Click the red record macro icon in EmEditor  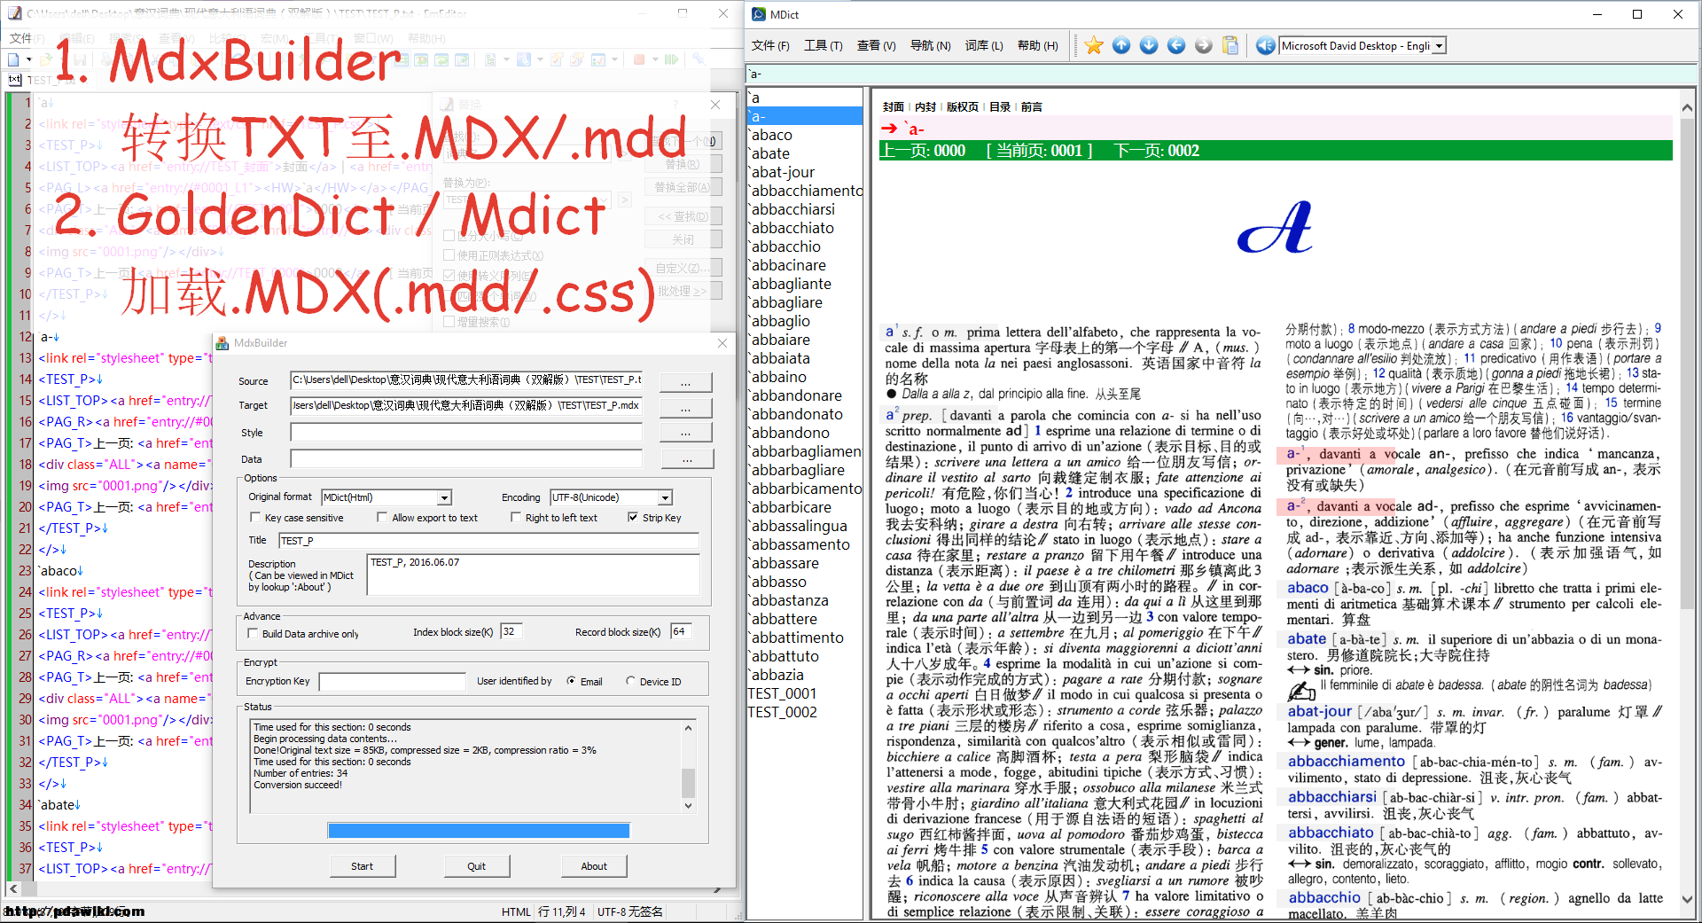click(x=639, y=59)
